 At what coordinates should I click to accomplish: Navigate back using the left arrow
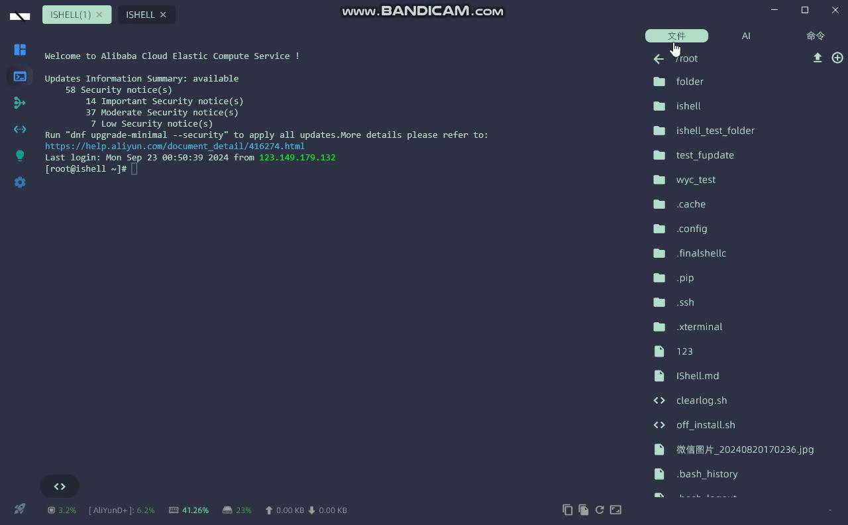(x=658, y=58)
